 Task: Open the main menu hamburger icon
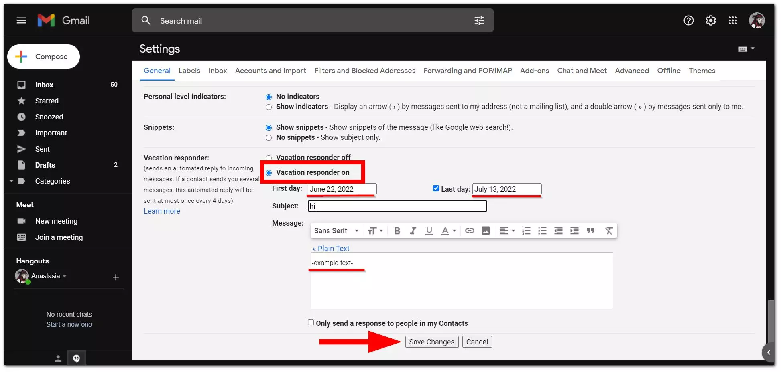(21, 20)
